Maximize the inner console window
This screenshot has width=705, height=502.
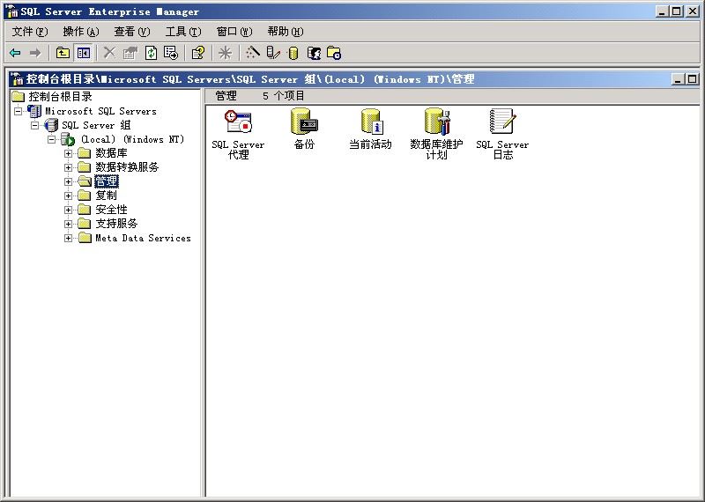click(692, 79)
